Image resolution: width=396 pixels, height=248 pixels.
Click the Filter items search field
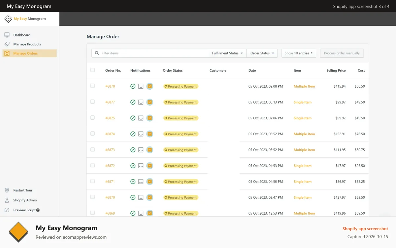150,53
